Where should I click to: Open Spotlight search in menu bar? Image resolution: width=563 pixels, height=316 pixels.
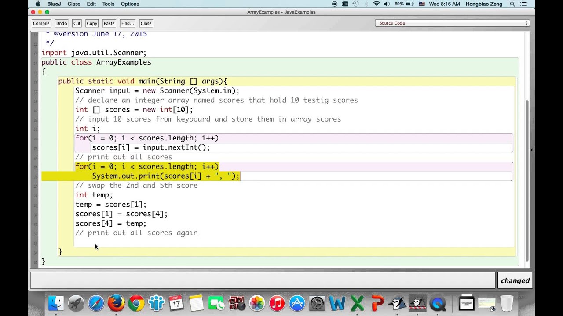click(x=512, y=4)
